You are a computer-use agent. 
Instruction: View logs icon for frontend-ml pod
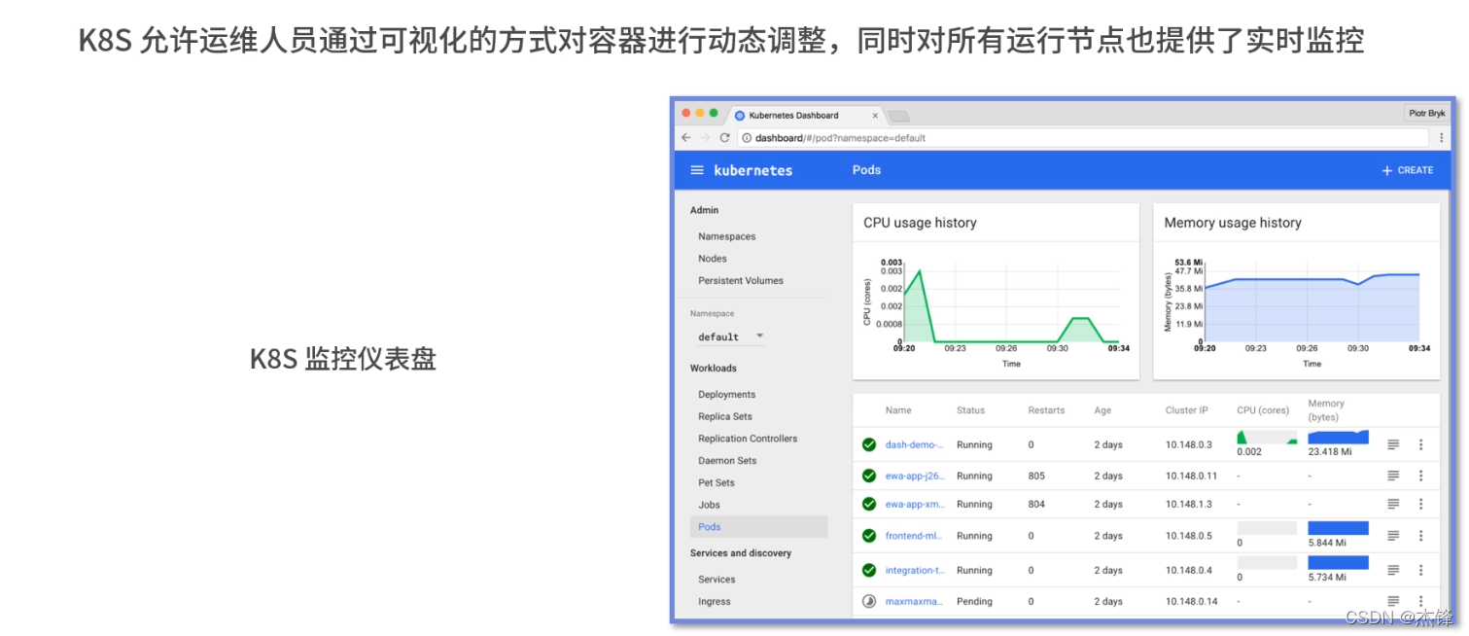click(x=1393, y=536)
